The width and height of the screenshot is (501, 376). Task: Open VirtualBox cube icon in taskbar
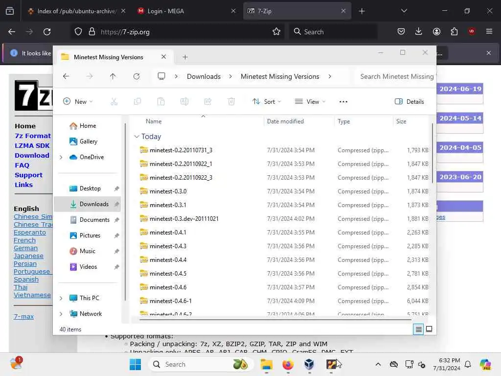point(309,364)
